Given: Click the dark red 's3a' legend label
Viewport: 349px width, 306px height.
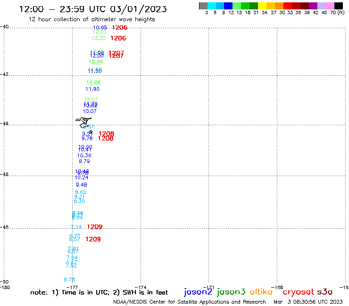Looking at the screenshot, I should point(324,292).
